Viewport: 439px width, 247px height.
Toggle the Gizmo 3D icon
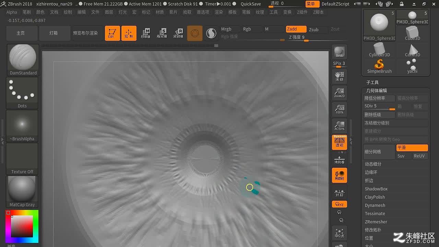pyautogui.click(x=195, y=33)
